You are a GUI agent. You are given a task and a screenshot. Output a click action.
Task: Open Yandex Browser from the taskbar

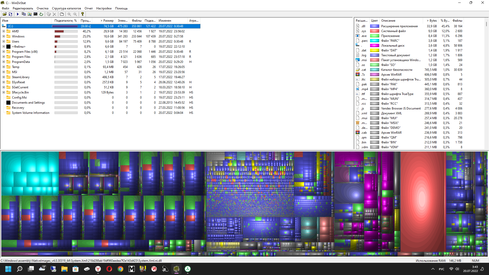pos(98,269)
